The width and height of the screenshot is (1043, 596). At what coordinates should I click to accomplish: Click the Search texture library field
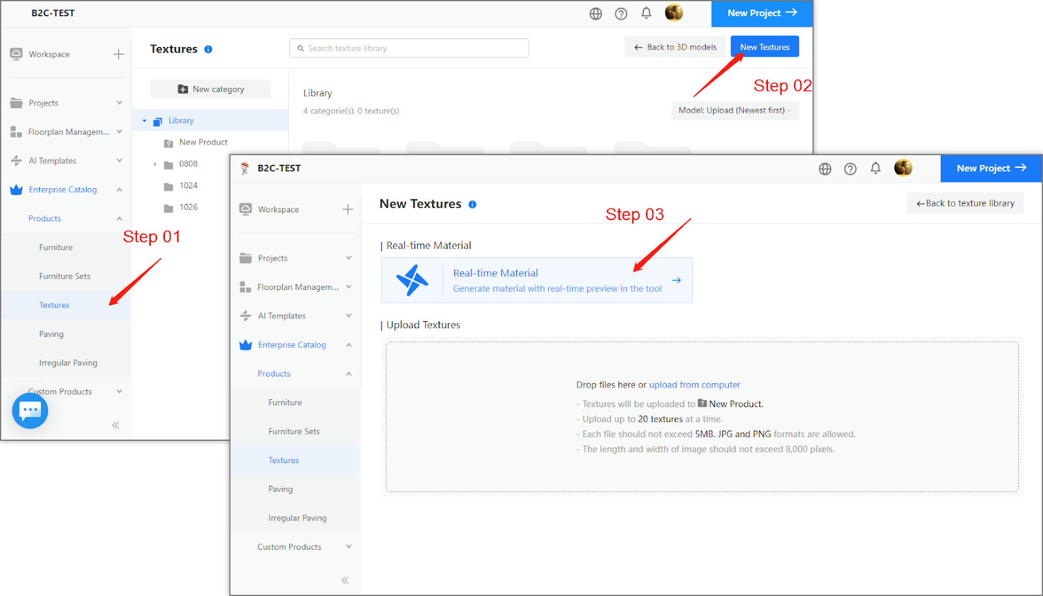(x=409, y=48)
